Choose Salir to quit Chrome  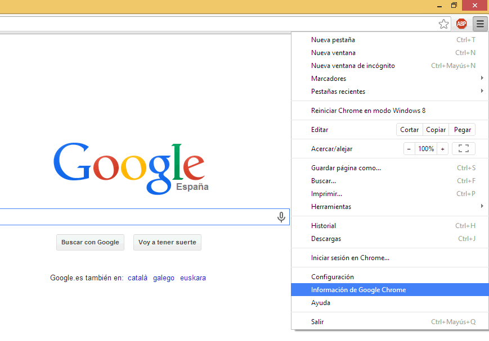[390, 322]
